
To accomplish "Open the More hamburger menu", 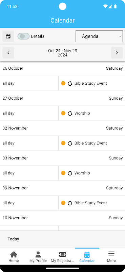I will tap(111, 257).
